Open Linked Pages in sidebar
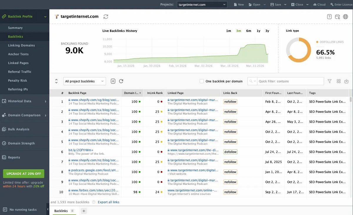The image size is (353, 215). coord(18,63)
